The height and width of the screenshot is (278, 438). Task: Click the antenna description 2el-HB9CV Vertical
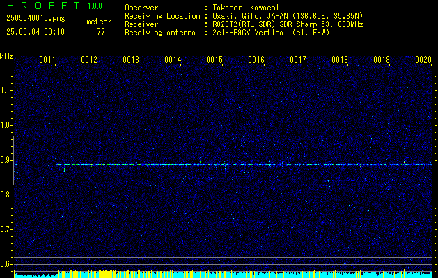[x=250, y=33]
